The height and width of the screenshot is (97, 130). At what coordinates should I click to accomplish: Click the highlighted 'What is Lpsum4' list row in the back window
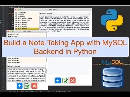[27, 29]
